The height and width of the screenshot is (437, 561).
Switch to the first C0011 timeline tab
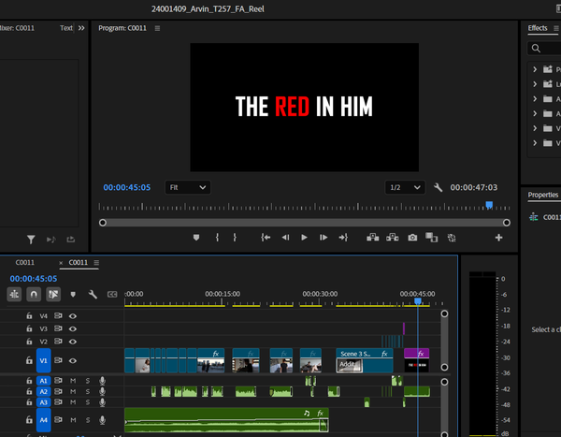click(24, 263)
